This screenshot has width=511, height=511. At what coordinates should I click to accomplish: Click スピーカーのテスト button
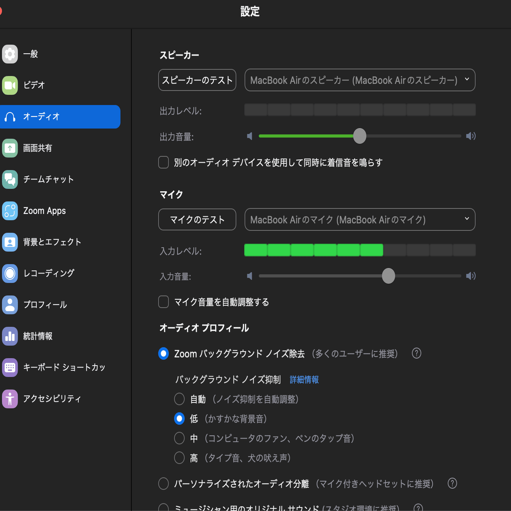(197, 80)
